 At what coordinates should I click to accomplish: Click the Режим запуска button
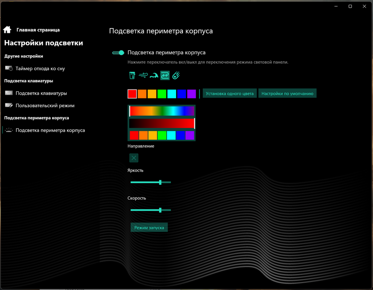tap(149, 228)
